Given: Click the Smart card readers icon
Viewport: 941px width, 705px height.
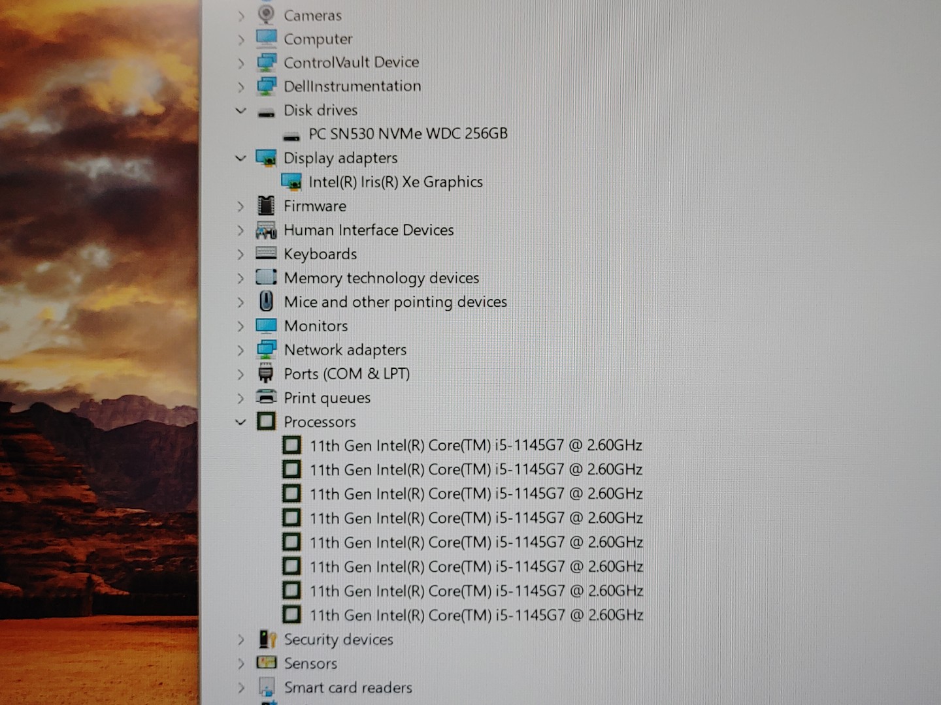Looking at the screenshot, I should click(267, 686).
